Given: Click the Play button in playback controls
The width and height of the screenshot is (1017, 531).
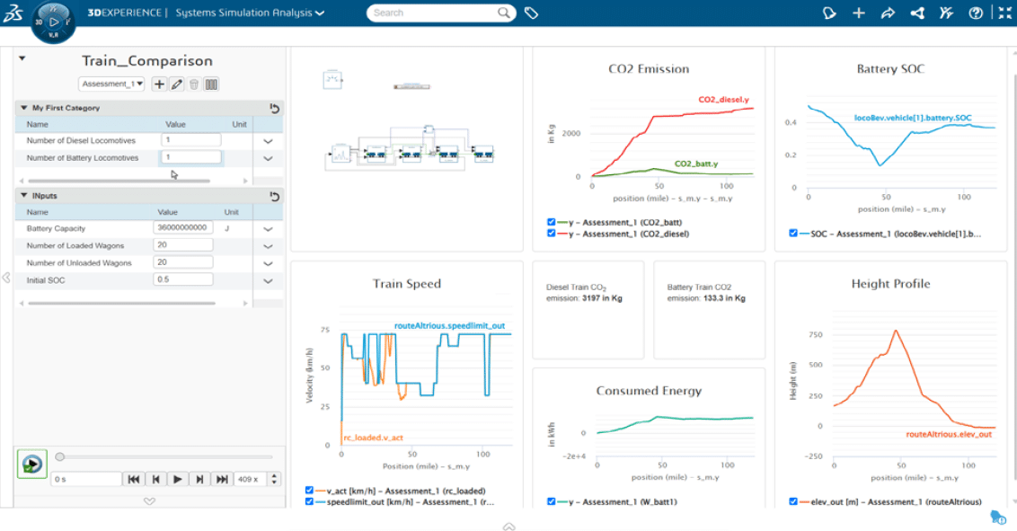Looking at the screenshot, I should (178, 479).
